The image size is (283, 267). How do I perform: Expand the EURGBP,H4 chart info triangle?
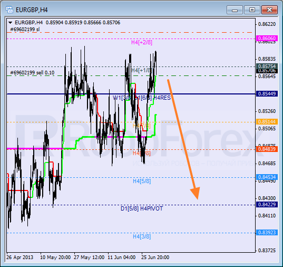(x=11, y=23)
